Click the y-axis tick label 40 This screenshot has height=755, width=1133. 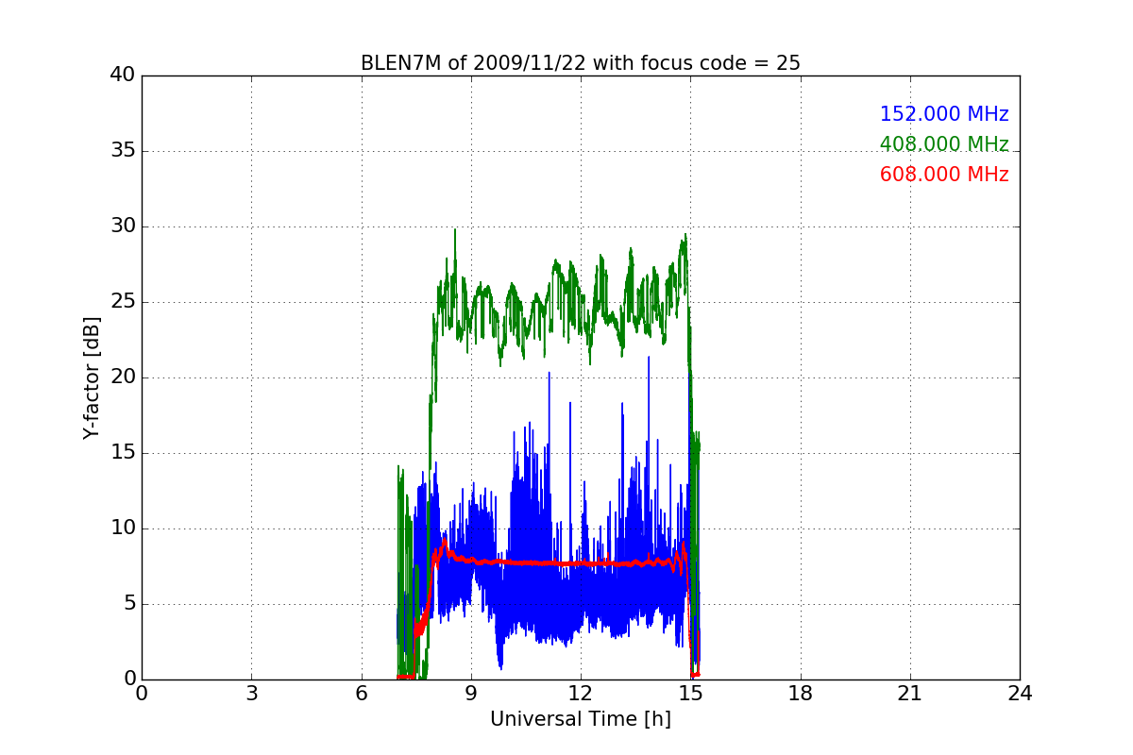(x=123, y=75)
